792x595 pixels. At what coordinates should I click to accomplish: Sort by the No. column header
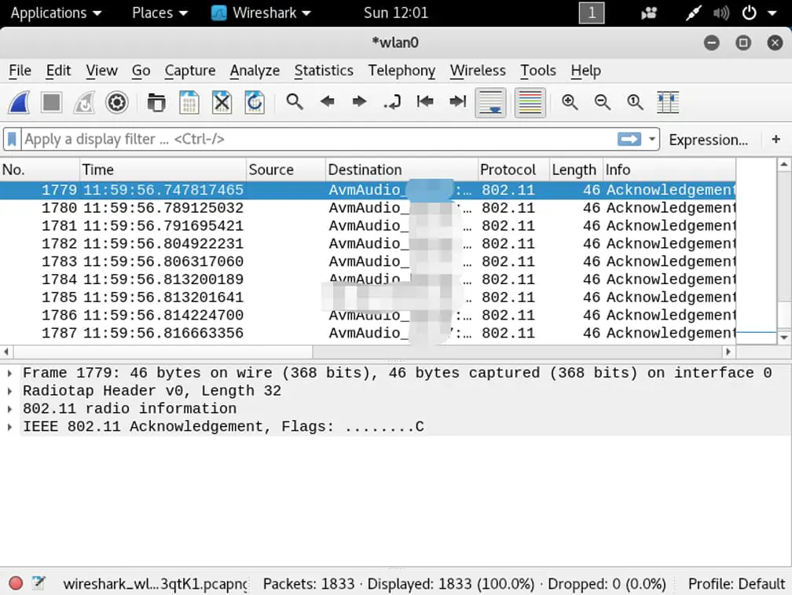coord(40,170)
